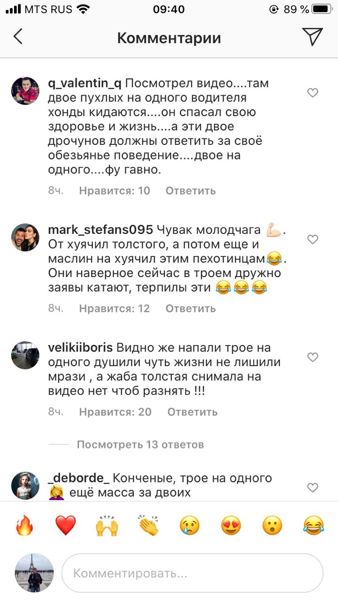Insert the red heart emoji
The width and height of the screenshot is (338, 600).
point(66,525)
